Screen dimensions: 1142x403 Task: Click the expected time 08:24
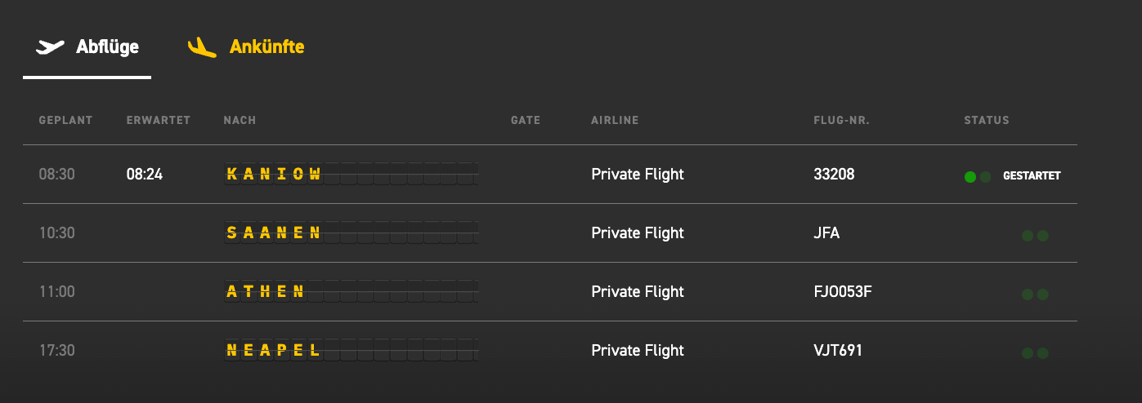click(x=145, y=174)
